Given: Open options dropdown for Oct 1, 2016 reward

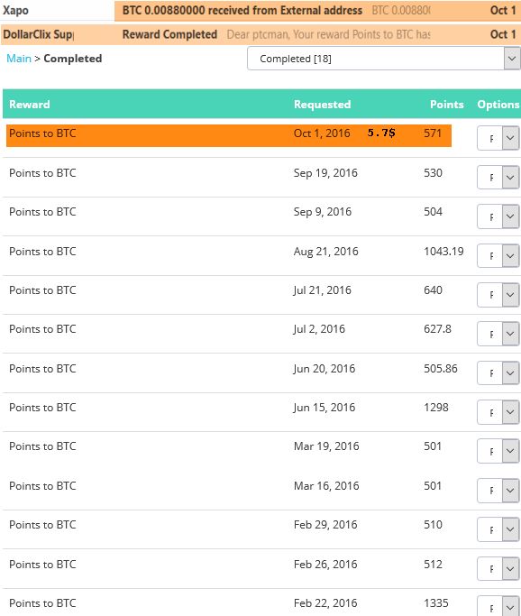Looking at the screenshot, I should [x=498, y=138].
